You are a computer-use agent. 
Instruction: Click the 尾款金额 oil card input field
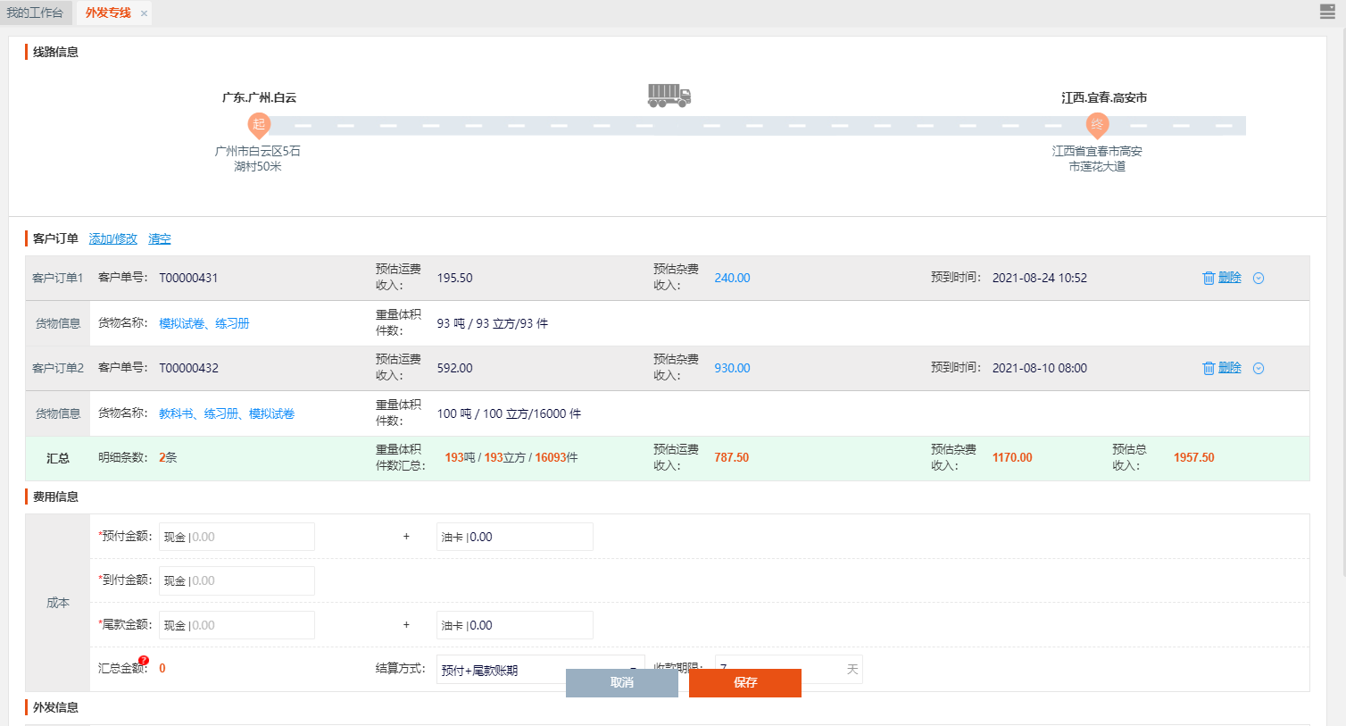(x=515, y=625)
